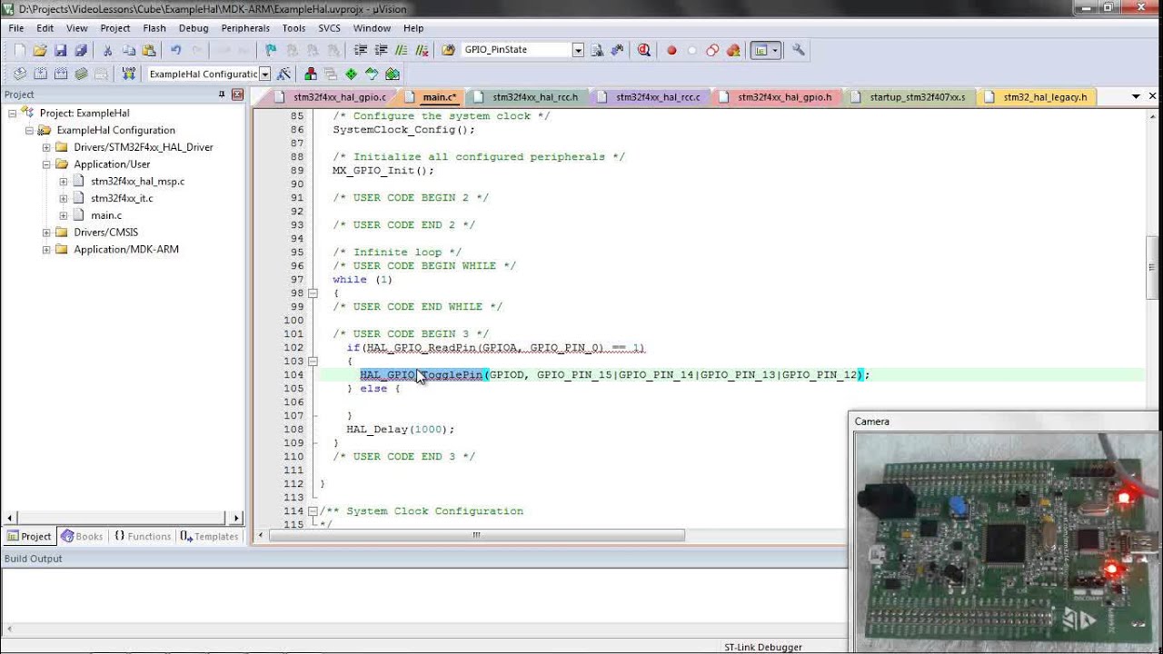Click the Open file folder icon
Image resolution: width=1163 pixels, height=654 pixels.
click(40, 50)
